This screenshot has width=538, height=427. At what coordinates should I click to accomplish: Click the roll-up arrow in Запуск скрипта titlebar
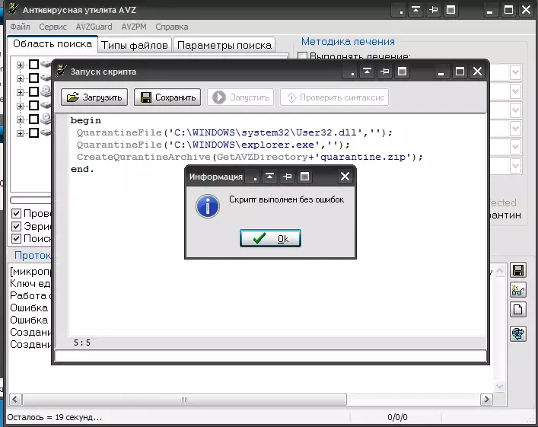click(367, 72)
